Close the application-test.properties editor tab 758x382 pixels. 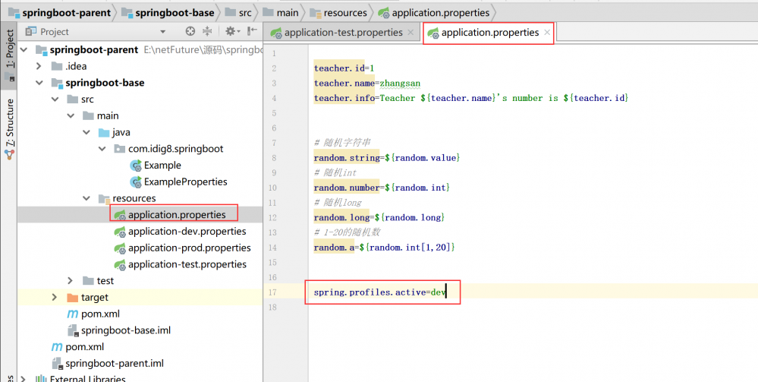tap(410, 33)
